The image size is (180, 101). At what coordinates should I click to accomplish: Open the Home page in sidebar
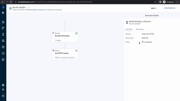click(x=3, y=22)
